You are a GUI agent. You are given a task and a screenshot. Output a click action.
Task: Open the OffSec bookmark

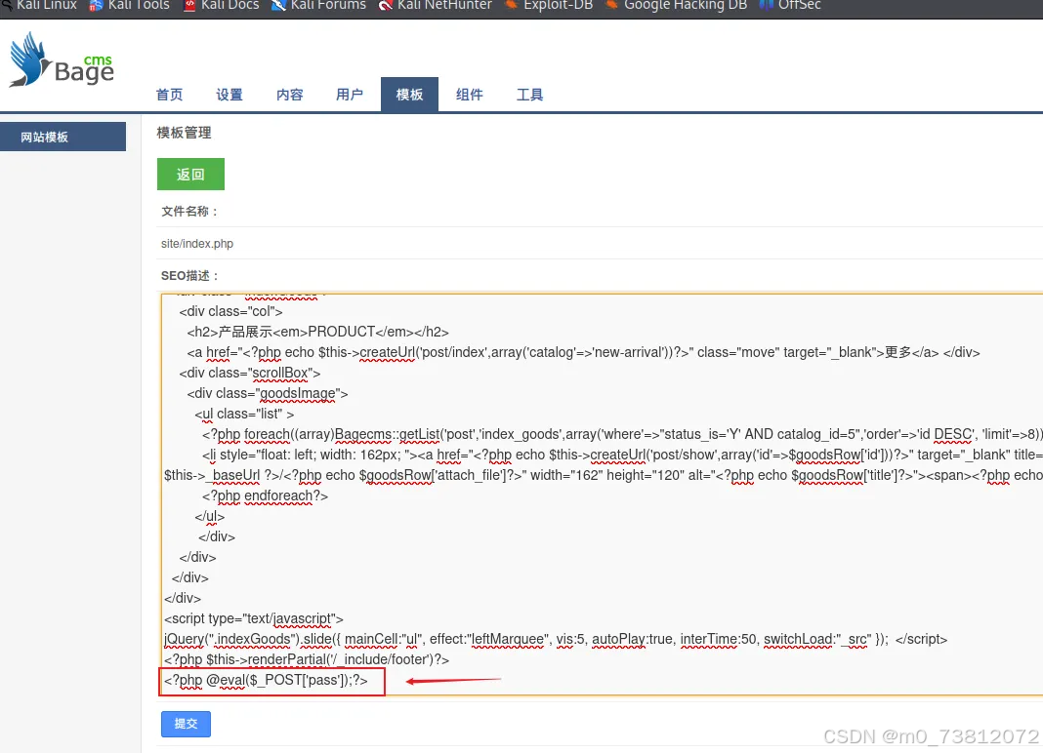[790, 5]
